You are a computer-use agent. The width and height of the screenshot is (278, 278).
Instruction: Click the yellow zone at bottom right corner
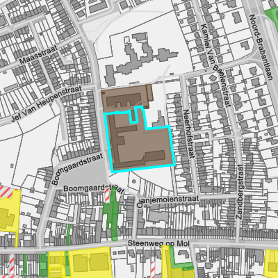271,263
